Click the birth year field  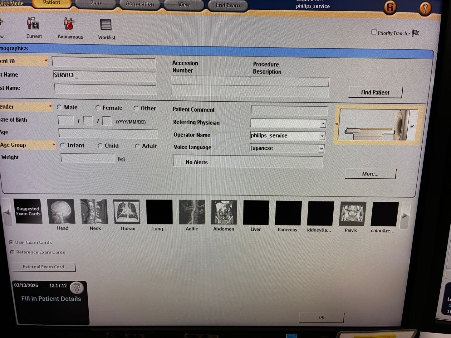[66, 120]
